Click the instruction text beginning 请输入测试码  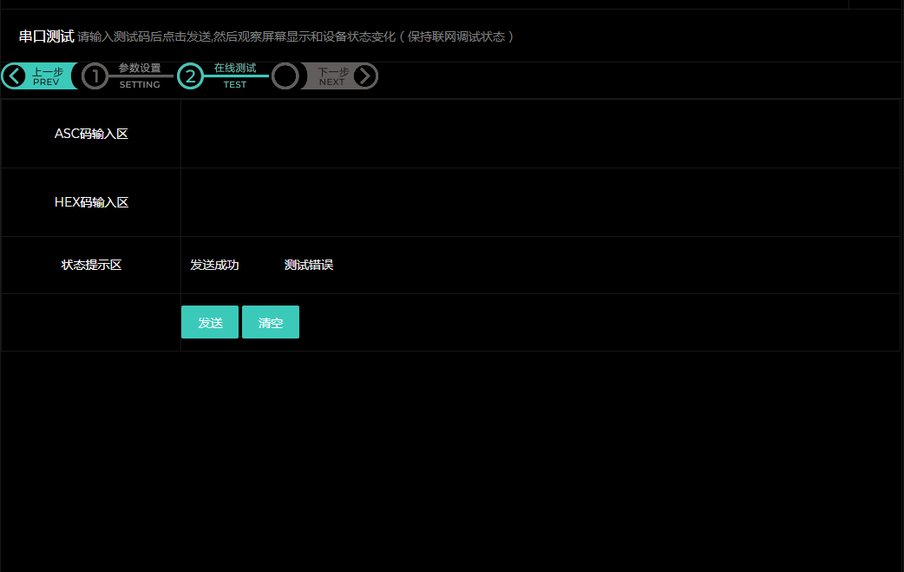coord(296,37)
